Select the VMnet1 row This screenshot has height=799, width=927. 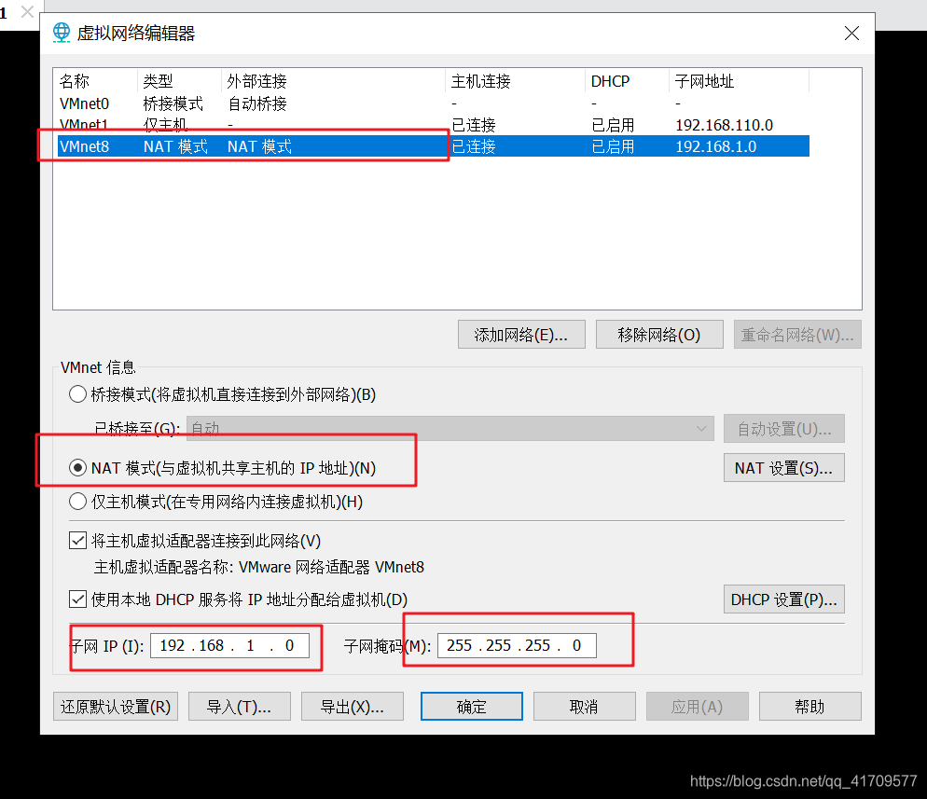434,125
